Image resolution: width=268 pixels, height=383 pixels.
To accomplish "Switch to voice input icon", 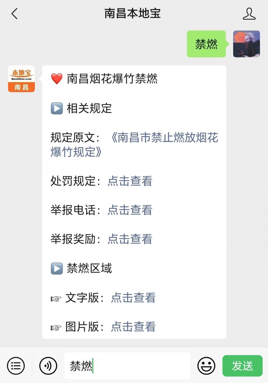I will click(x=48, y=366).
